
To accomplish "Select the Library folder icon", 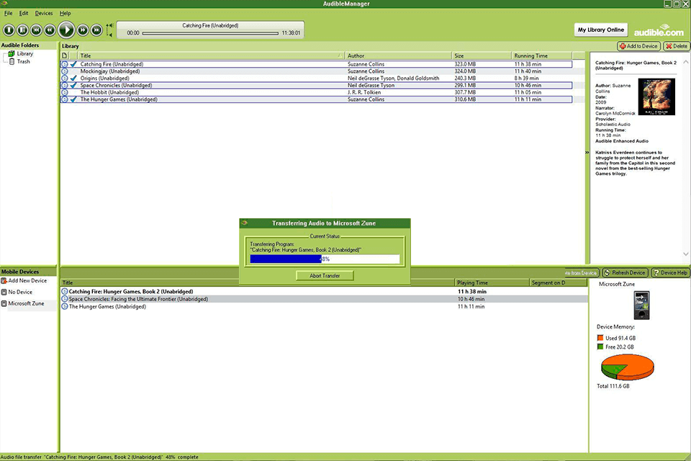I will tap(12, 54).
